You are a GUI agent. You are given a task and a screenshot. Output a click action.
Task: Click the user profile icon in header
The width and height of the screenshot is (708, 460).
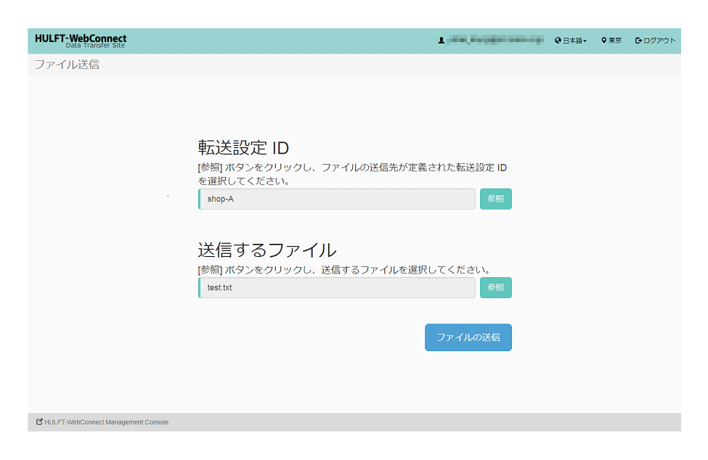[x=441, y=41]
